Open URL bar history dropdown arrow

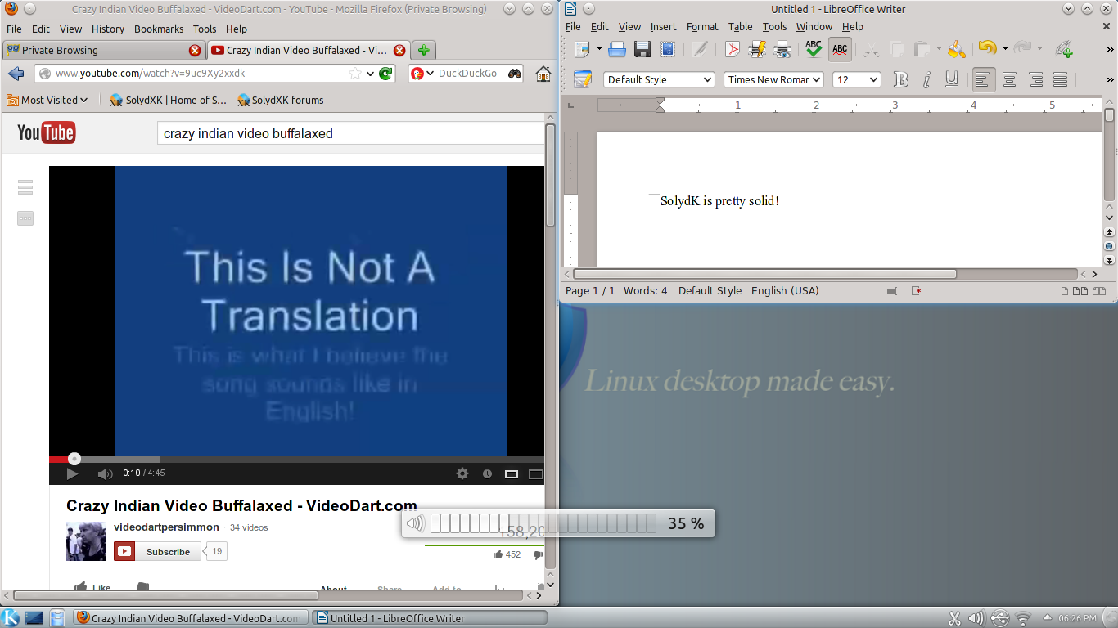(x=370, y=74)
